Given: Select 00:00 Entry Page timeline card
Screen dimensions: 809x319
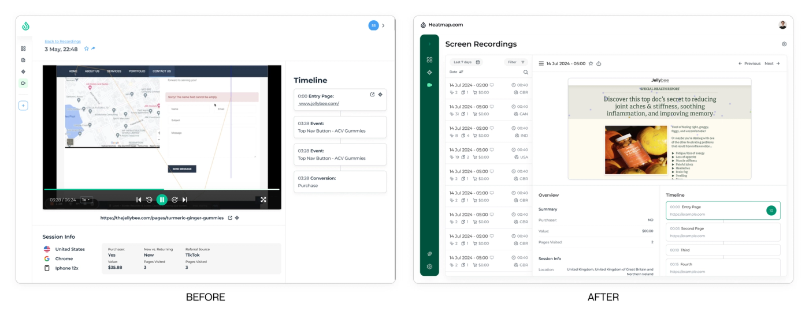Looking at the screenshot, I should pyautogui.click(x=723, y=210).
